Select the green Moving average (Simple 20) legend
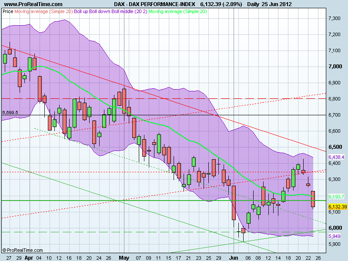The height and width of the screenshot is (261, 348). (x=177, y=11)
